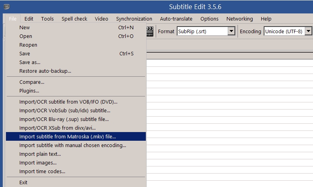Choose New from the File menu

click(25, 28)
